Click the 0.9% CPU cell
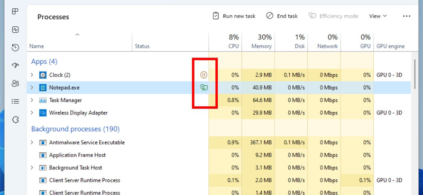The width and height of the screenshot is (423, 195). coord(225,142)
